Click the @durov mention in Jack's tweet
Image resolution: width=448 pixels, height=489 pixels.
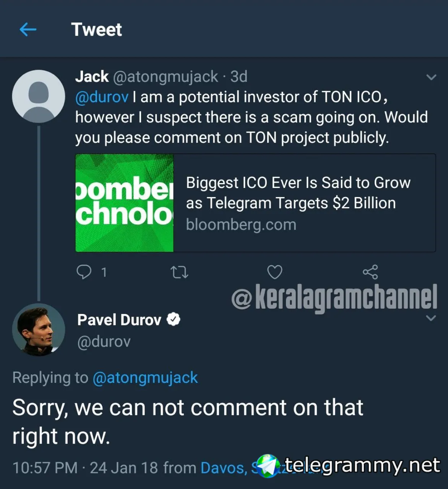(x=102, y=97)
